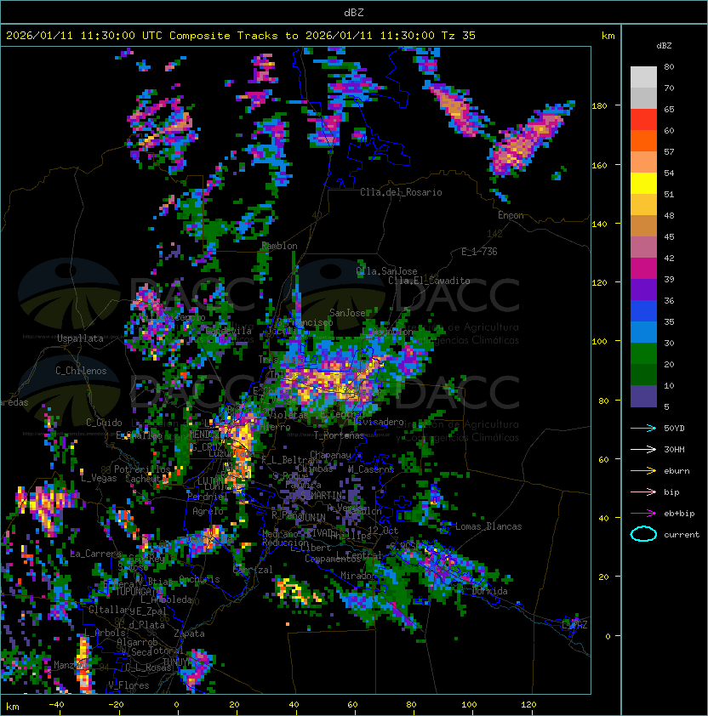Click the 'Zapata' place label
This screenshot has width=708, height=716.
tap(189, 634)
